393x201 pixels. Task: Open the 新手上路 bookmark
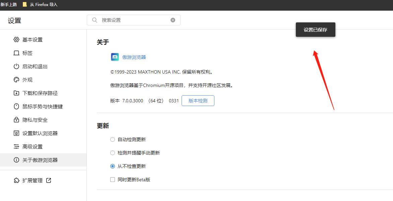(x=8, y=4)
